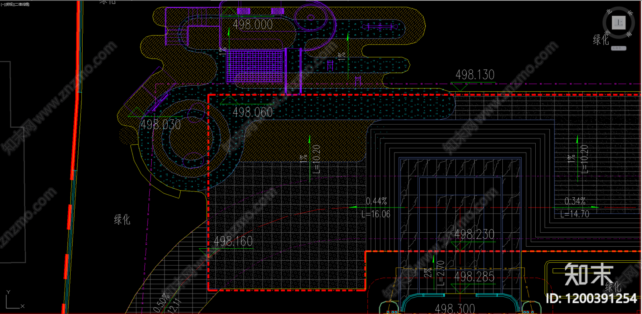The image size is (642, 314).
Task: Click the ViewCube south compass label 南
Action: click(629, 34)
